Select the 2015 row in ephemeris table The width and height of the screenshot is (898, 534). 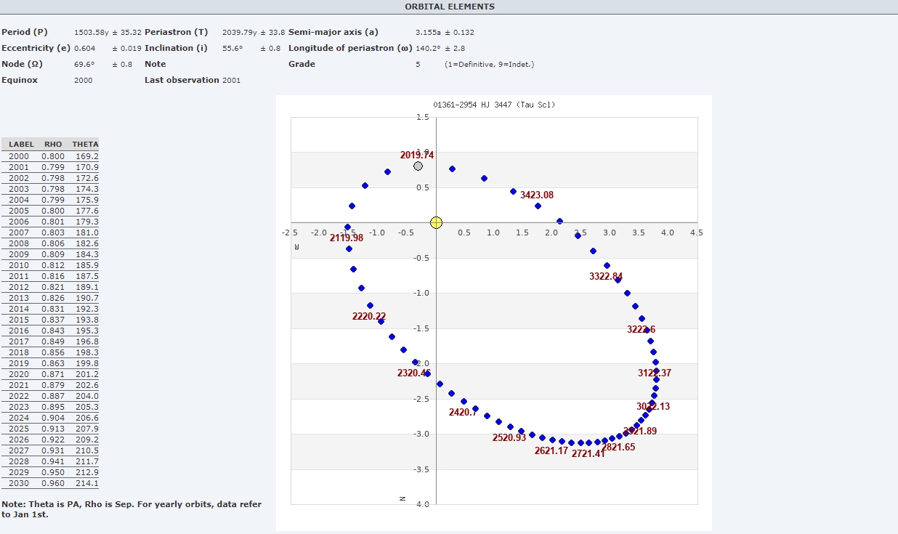coord(49,320)
